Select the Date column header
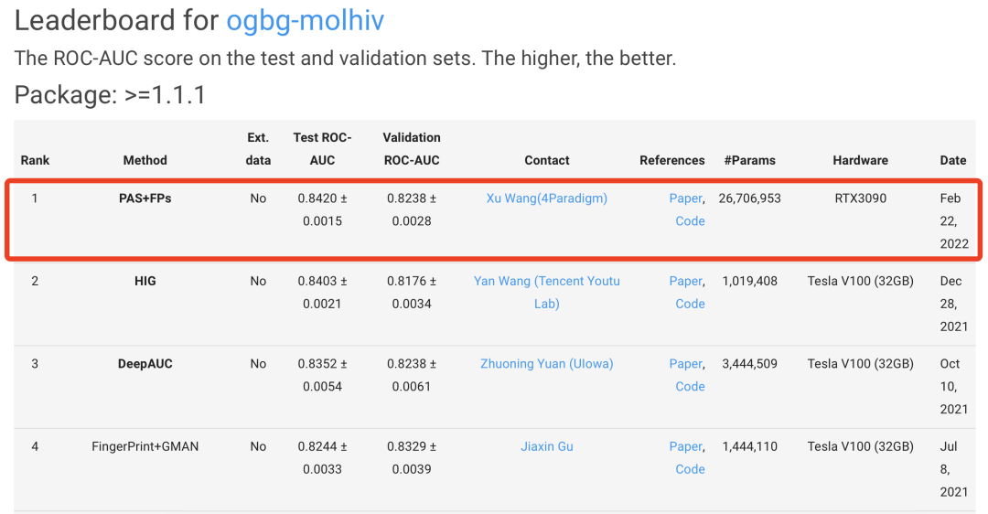The height and width of the screenshot is (514, 988). pos(952,160)
